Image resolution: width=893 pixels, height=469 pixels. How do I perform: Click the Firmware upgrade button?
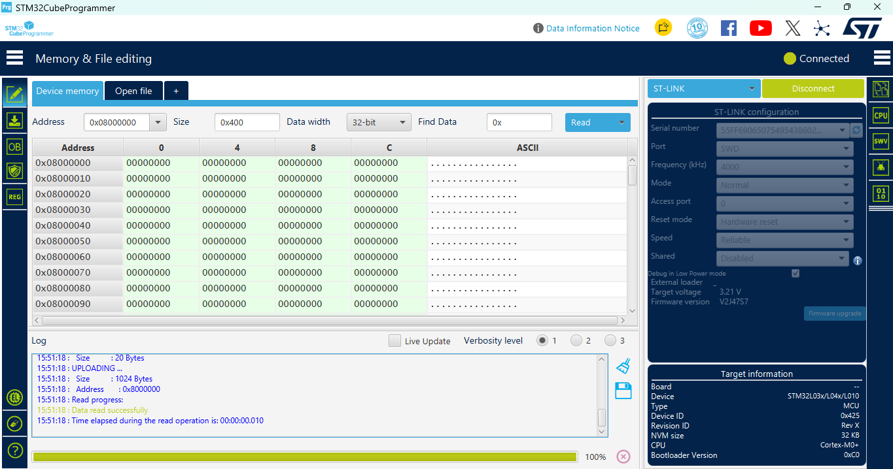click(x=835, y=314)
